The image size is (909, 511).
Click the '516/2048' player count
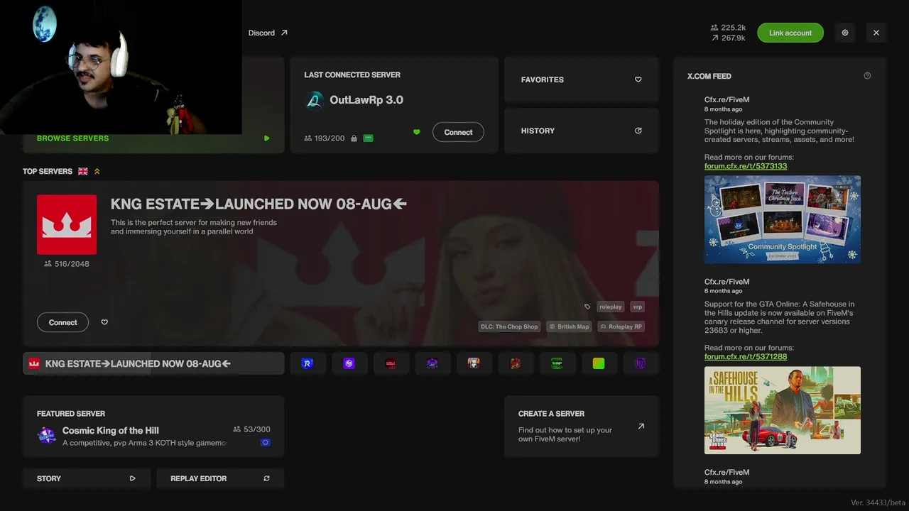pyautogui.click(x=67, y=264)
